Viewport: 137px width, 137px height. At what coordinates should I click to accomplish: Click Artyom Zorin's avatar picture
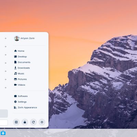pyautogui.click(x=17, y=38)
